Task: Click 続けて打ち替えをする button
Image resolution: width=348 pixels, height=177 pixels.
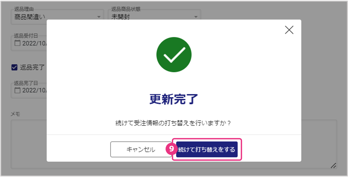Action: click(x=207, y=149)
